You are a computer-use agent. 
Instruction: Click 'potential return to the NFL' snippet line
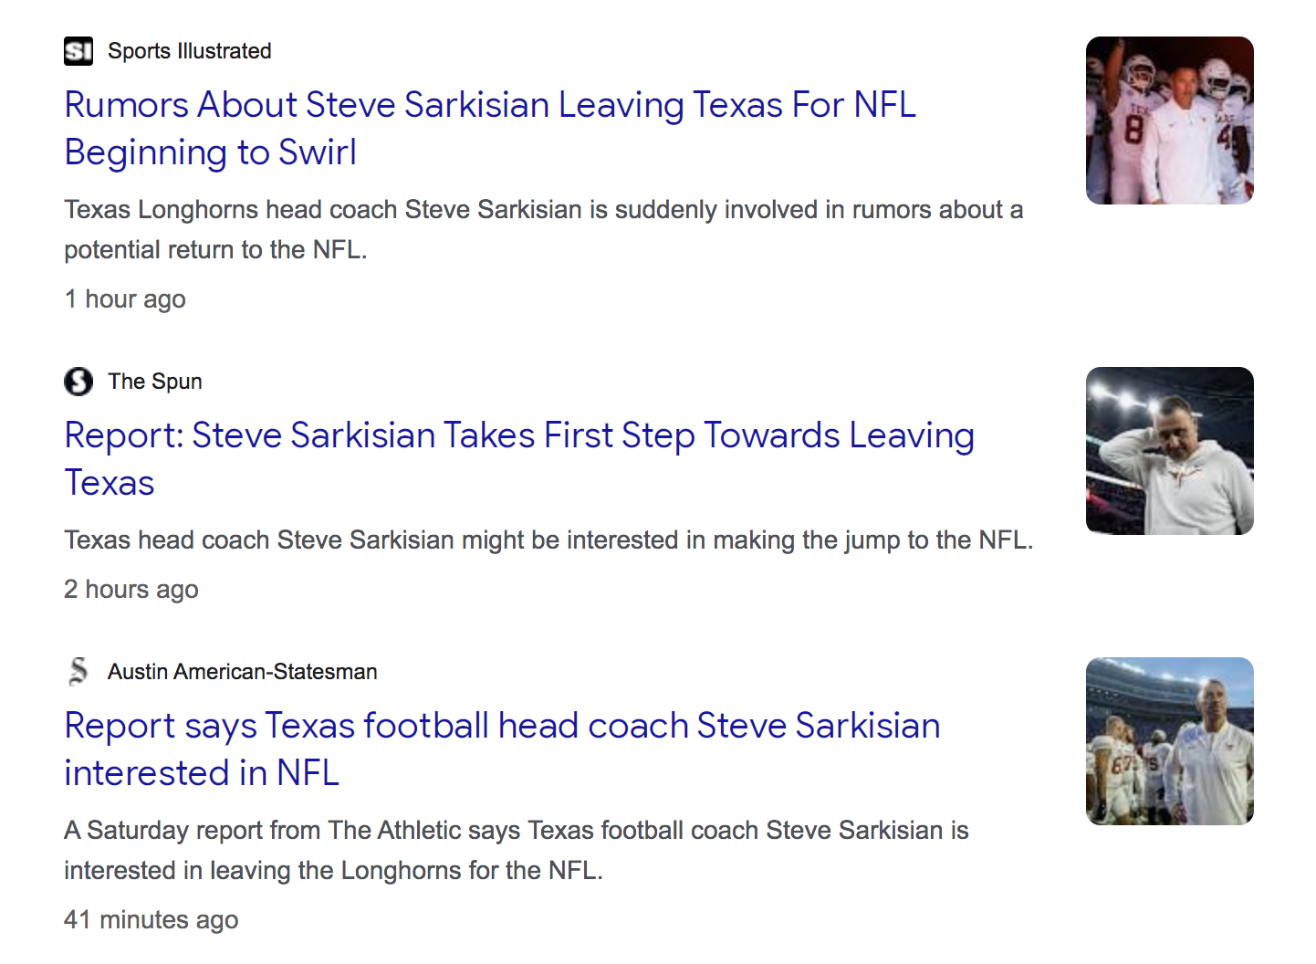pos(215,250)
